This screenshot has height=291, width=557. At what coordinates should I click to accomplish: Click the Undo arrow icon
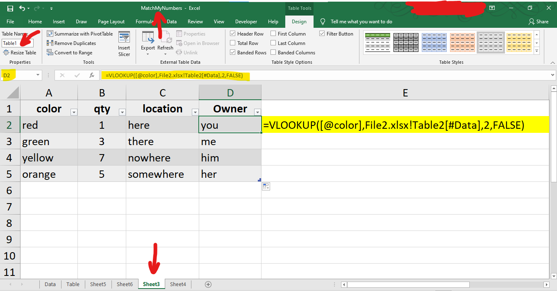point(23,8)
